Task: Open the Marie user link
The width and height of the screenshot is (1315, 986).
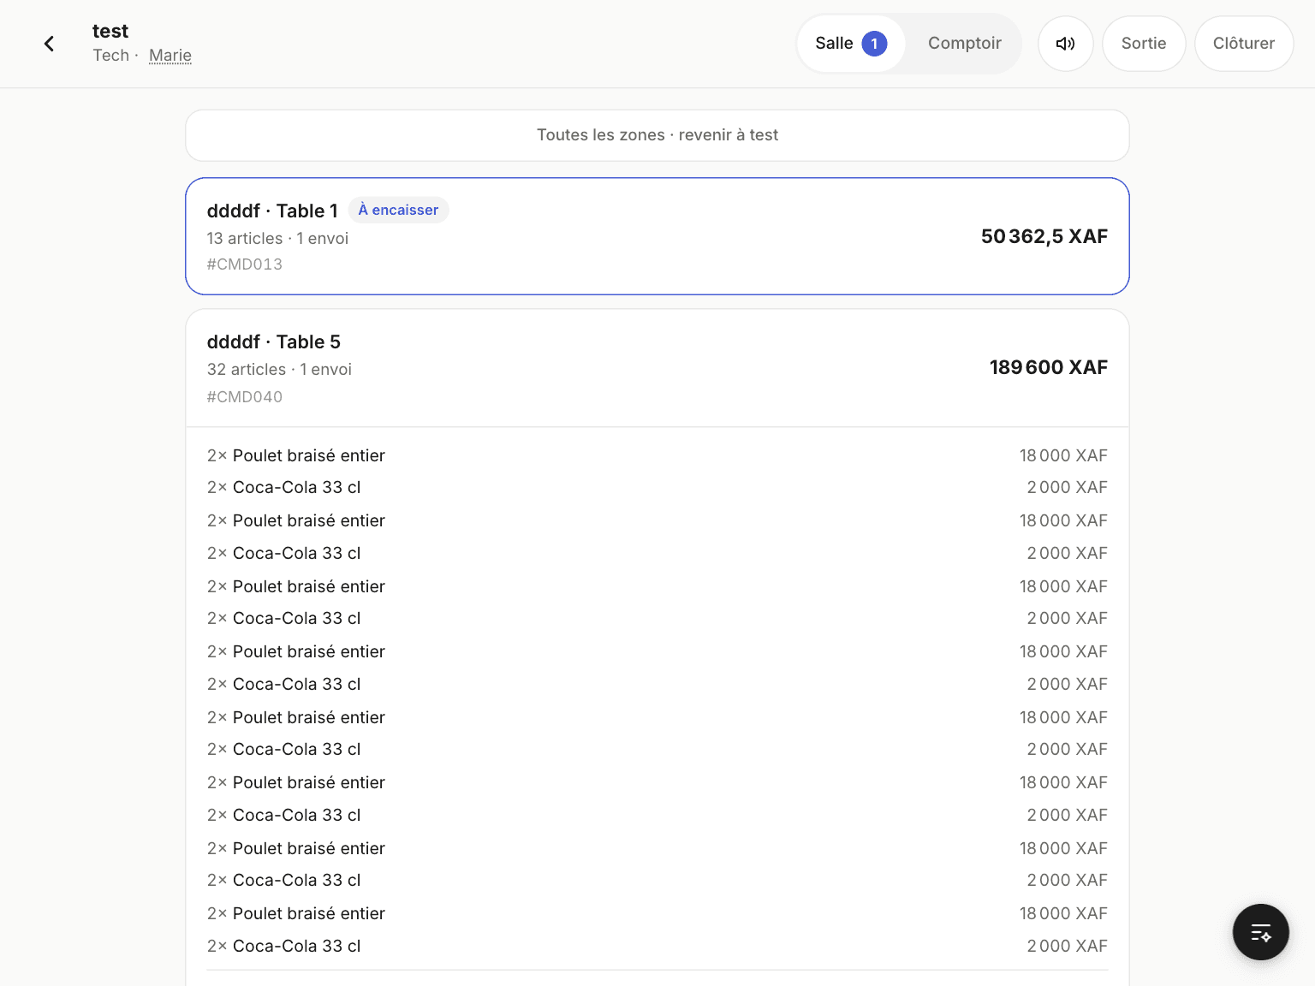Action: [x=170, y=56]
